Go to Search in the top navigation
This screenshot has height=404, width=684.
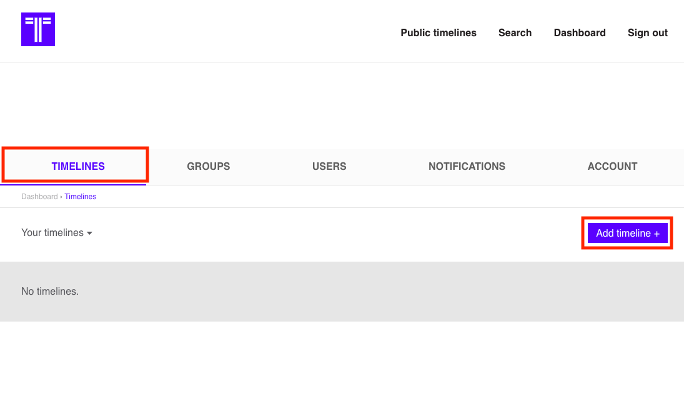pyautogui.click(x=515, y=33)
